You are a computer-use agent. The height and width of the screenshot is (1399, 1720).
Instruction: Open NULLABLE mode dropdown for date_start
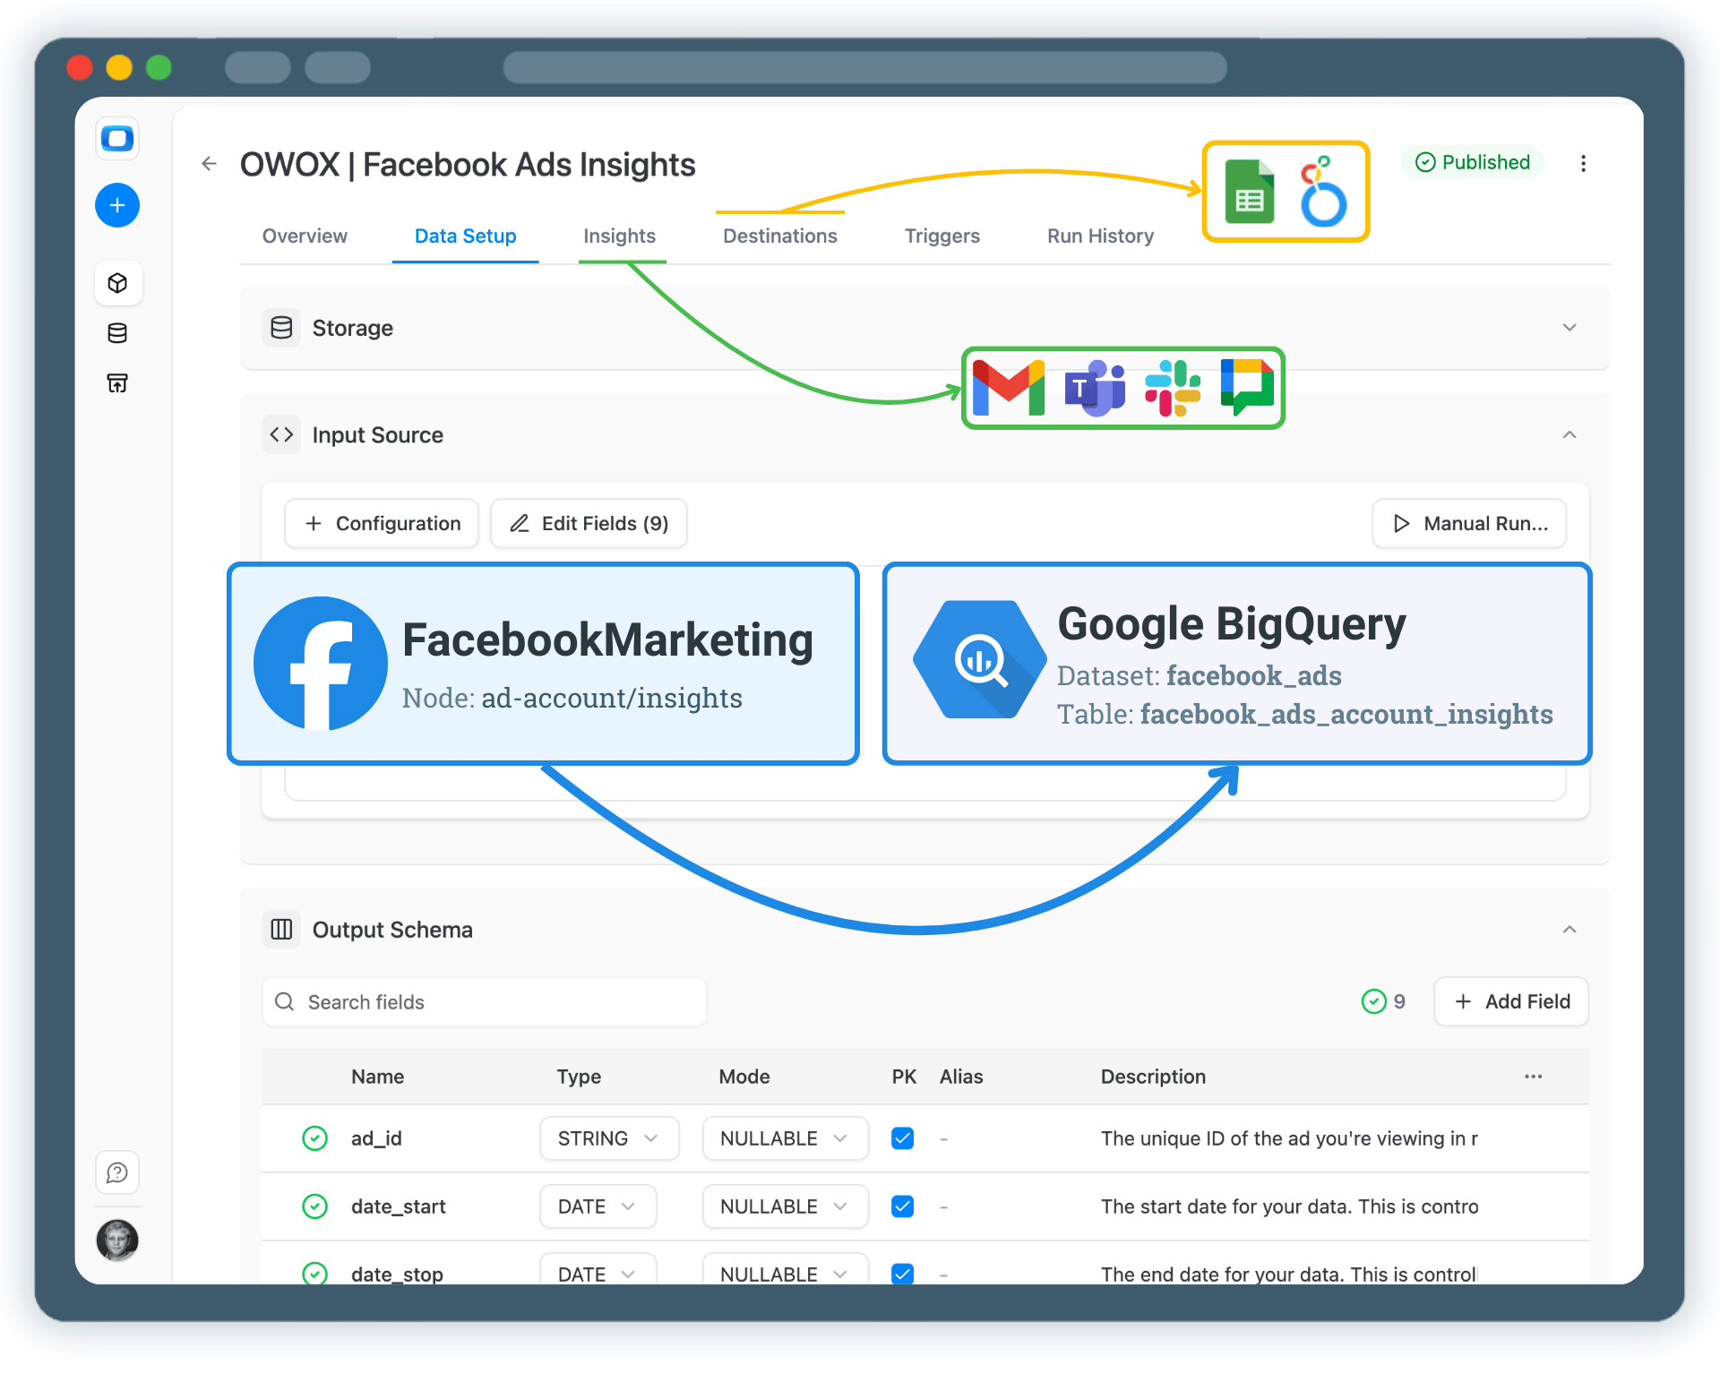coord(784,1206)
